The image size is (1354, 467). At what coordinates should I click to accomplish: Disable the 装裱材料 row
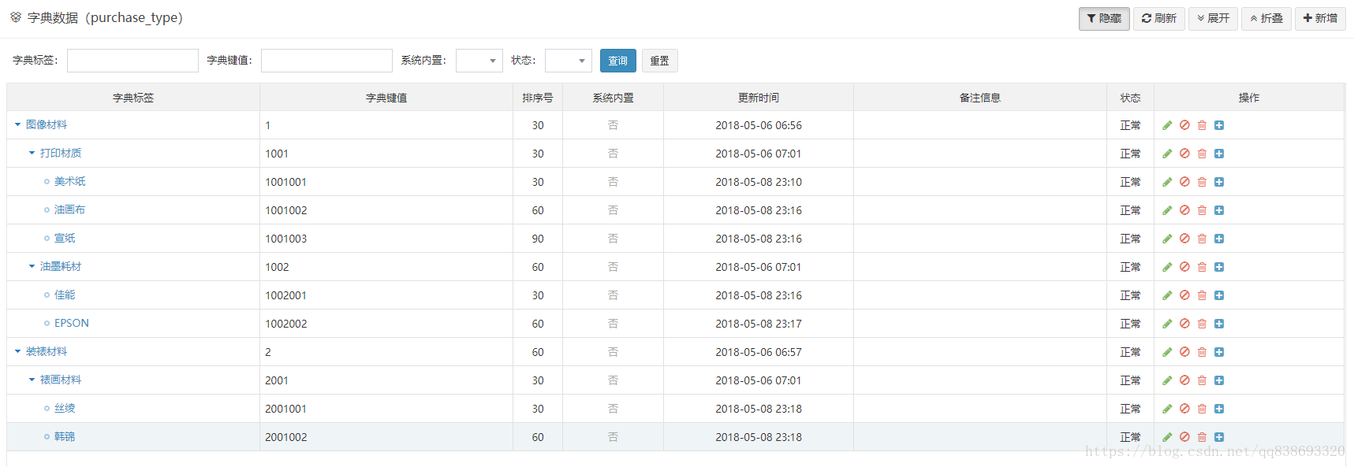click(x=1184, y=352)
